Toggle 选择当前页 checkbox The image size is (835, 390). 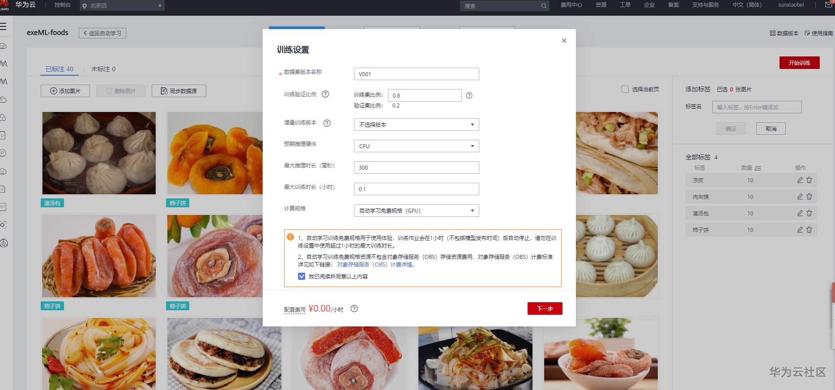[625, 89]
